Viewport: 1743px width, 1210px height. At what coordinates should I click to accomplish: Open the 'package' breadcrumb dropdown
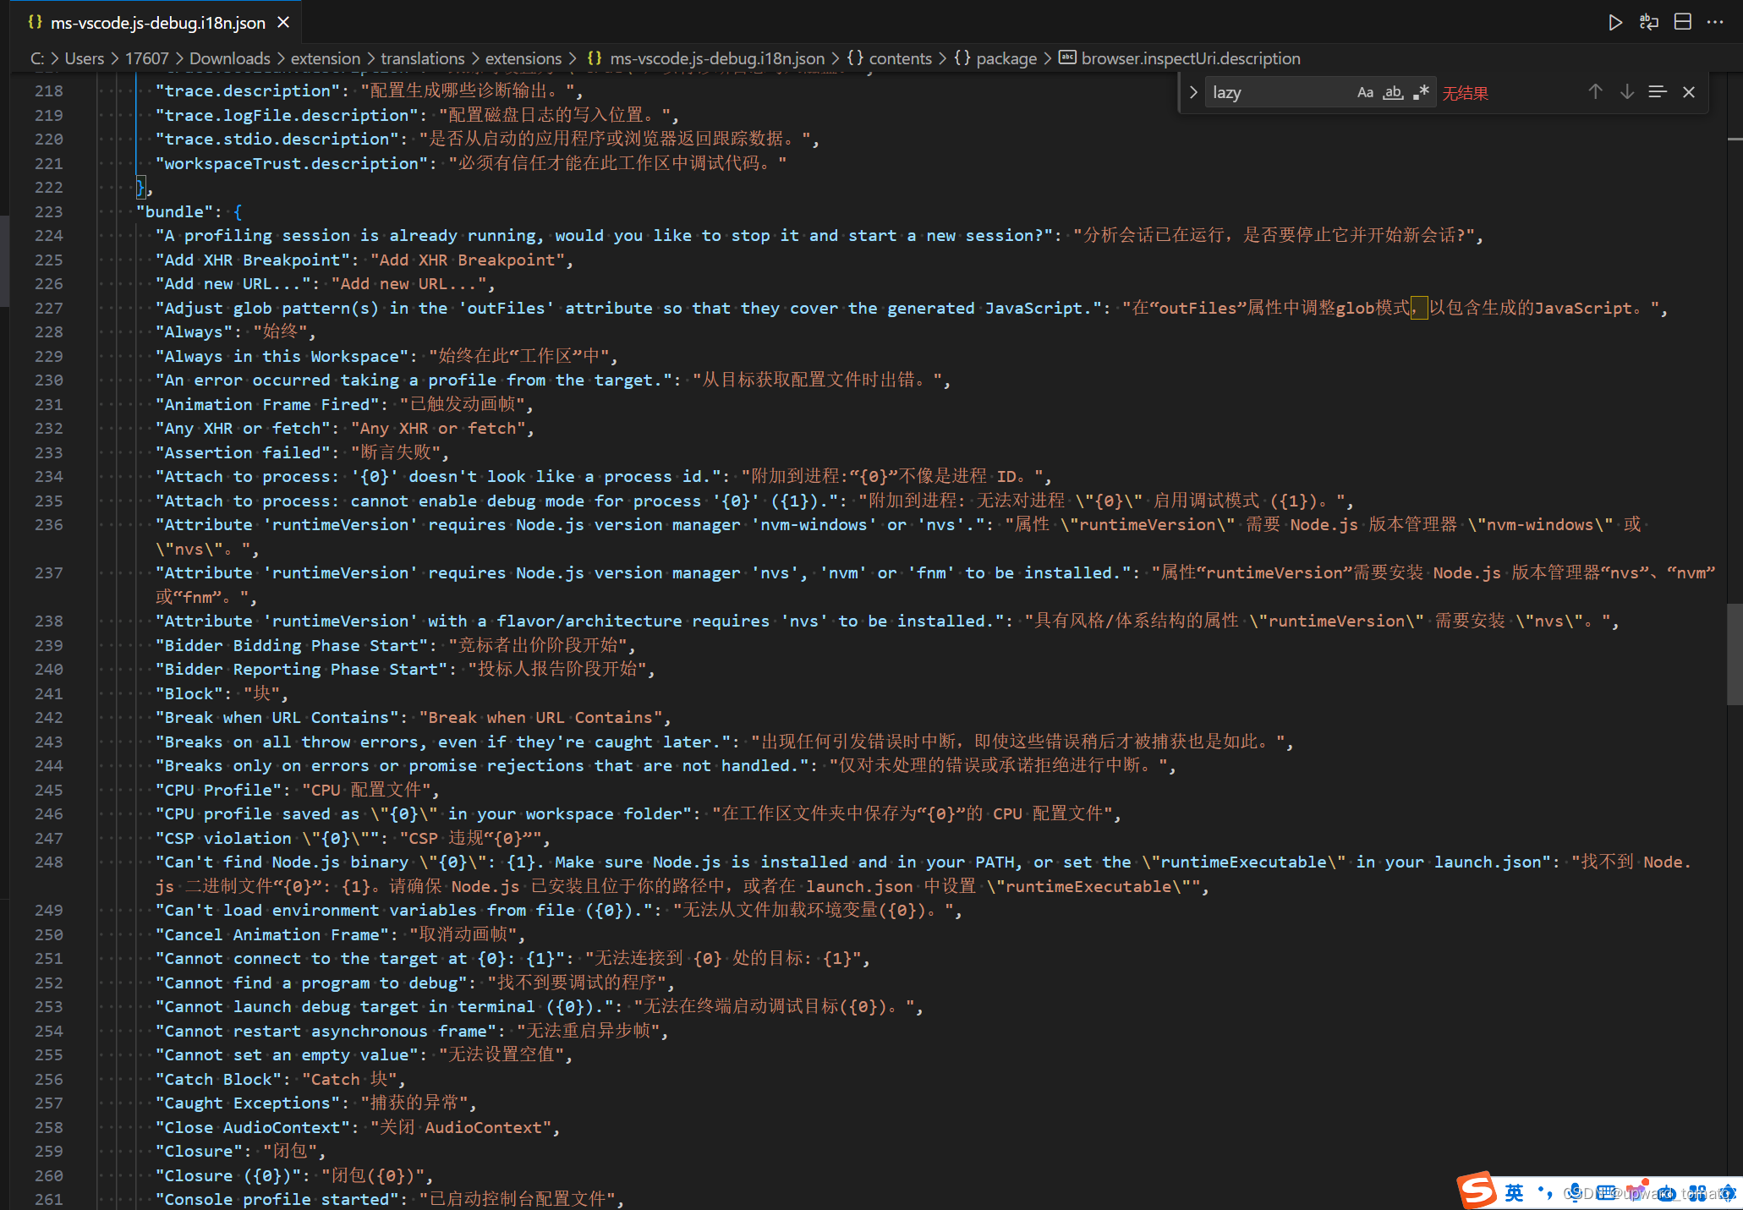point(1006,58)
